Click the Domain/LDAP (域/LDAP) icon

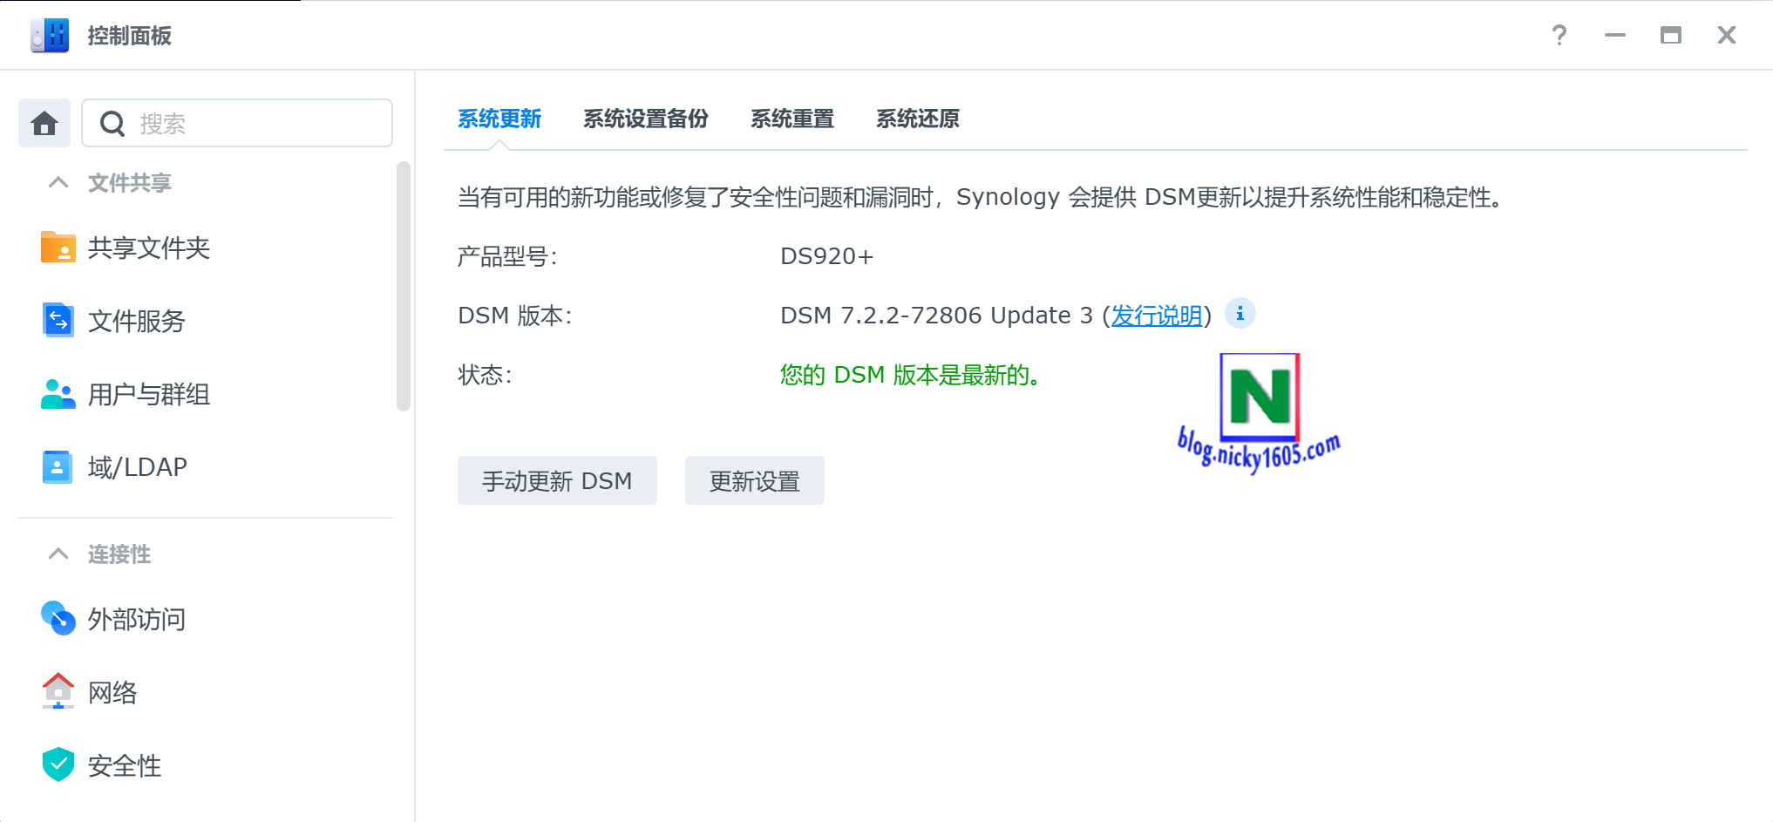click(58, 467)
